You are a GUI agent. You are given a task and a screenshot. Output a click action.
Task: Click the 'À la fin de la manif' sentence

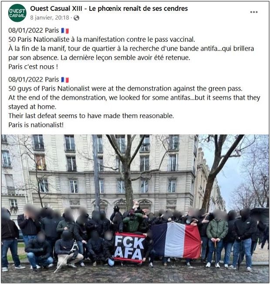(x=131, y=53)
